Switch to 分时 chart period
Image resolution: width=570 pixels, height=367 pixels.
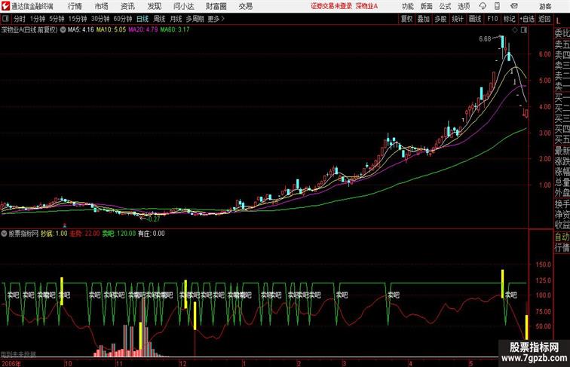pyautogui.click(x=20, y=19)
